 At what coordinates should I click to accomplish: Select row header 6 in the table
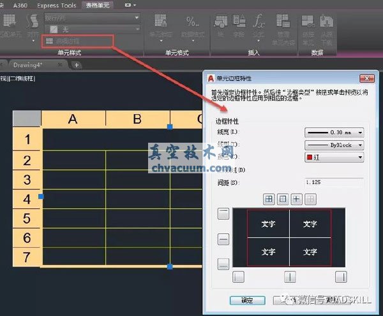(27, 238)
